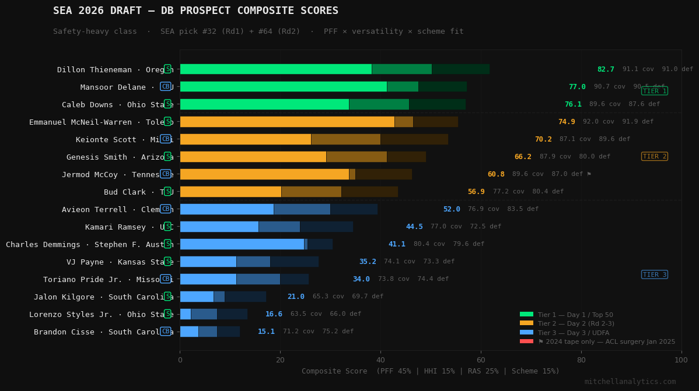Open the mitchellanalytics.com credit link
The width and height of the screenshot is (699, 391).
click(x=630, y=382)
